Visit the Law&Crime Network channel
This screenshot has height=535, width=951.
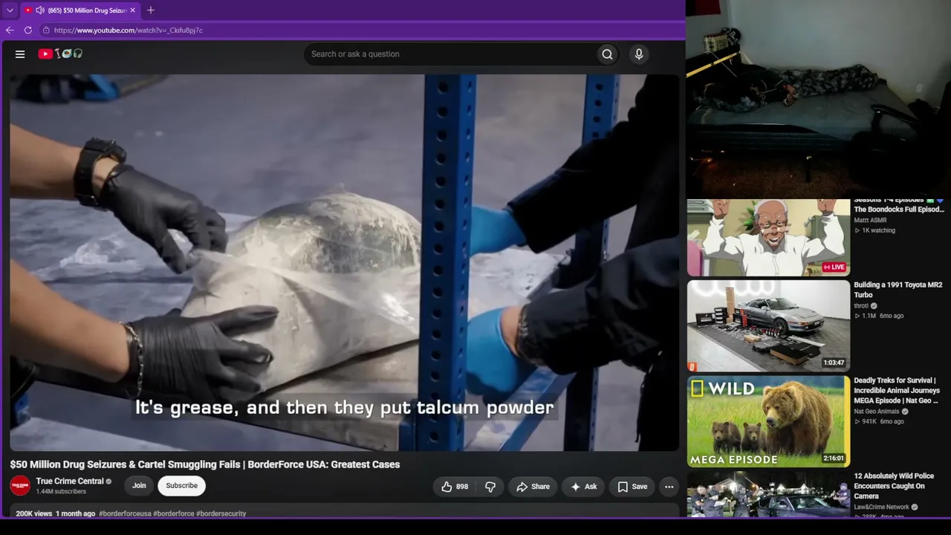coord(882,507)
